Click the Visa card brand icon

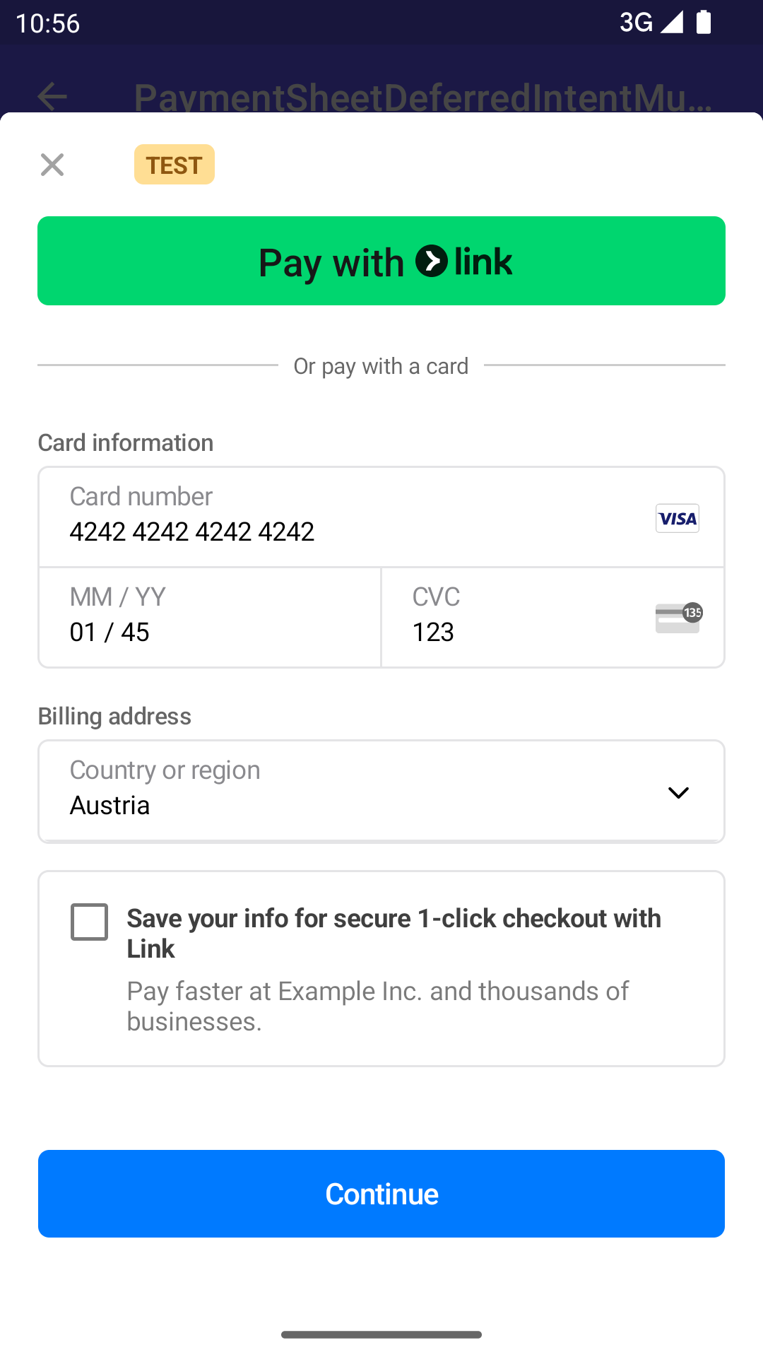click(x=677, y=518)
